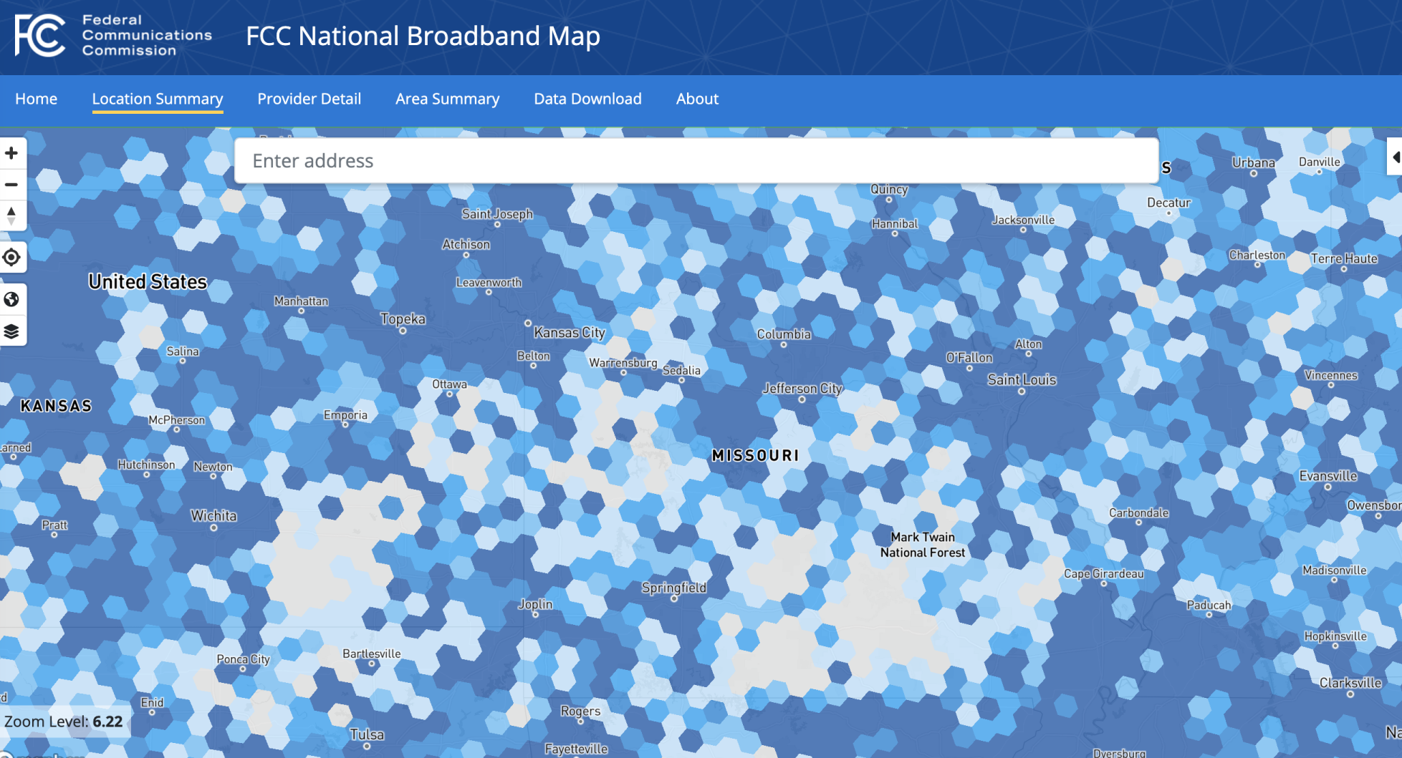Switch to globe projection via the globe icon
The height and width of the screenshot is (758, 1402).
tap(12, 299)
